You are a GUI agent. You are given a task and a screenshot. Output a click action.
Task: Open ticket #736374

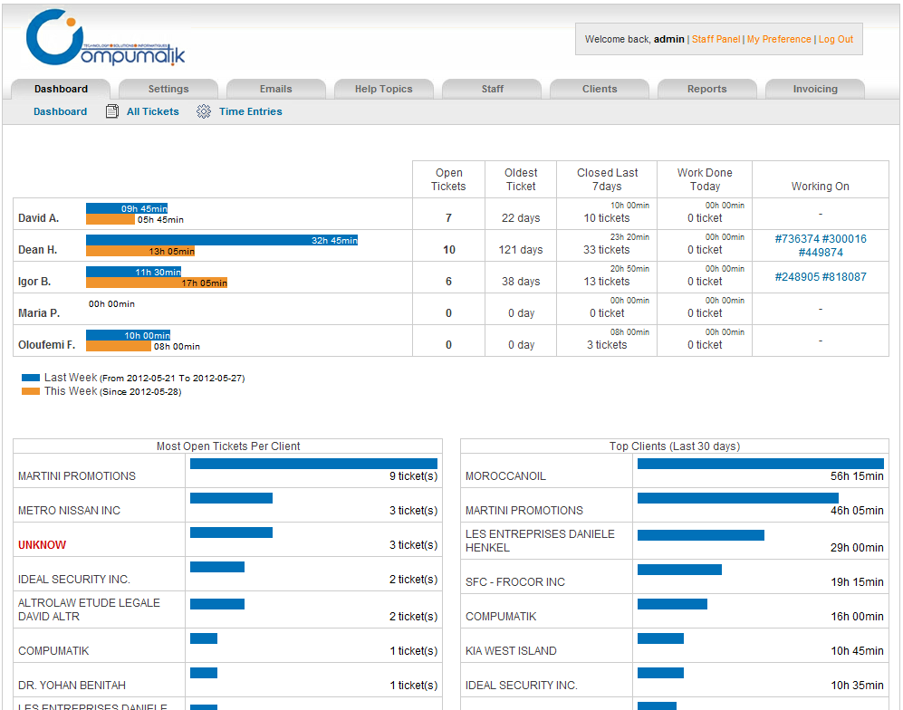tap(797, 239)
